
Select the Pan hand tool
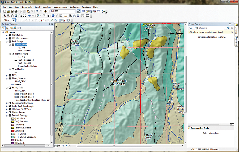coord(12,16)
